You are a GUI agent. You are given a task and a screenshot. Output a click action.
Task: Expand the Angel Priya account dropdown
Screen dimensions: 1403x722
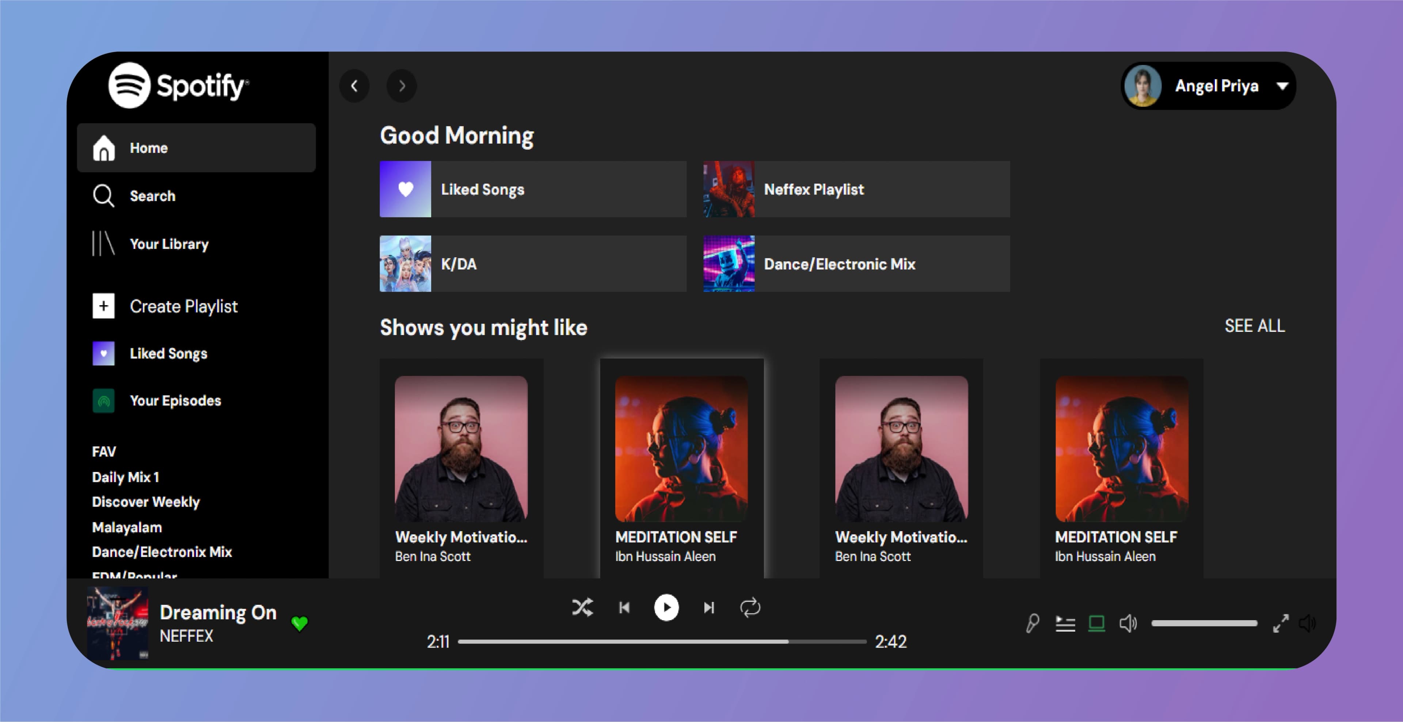click(1283, 86)
